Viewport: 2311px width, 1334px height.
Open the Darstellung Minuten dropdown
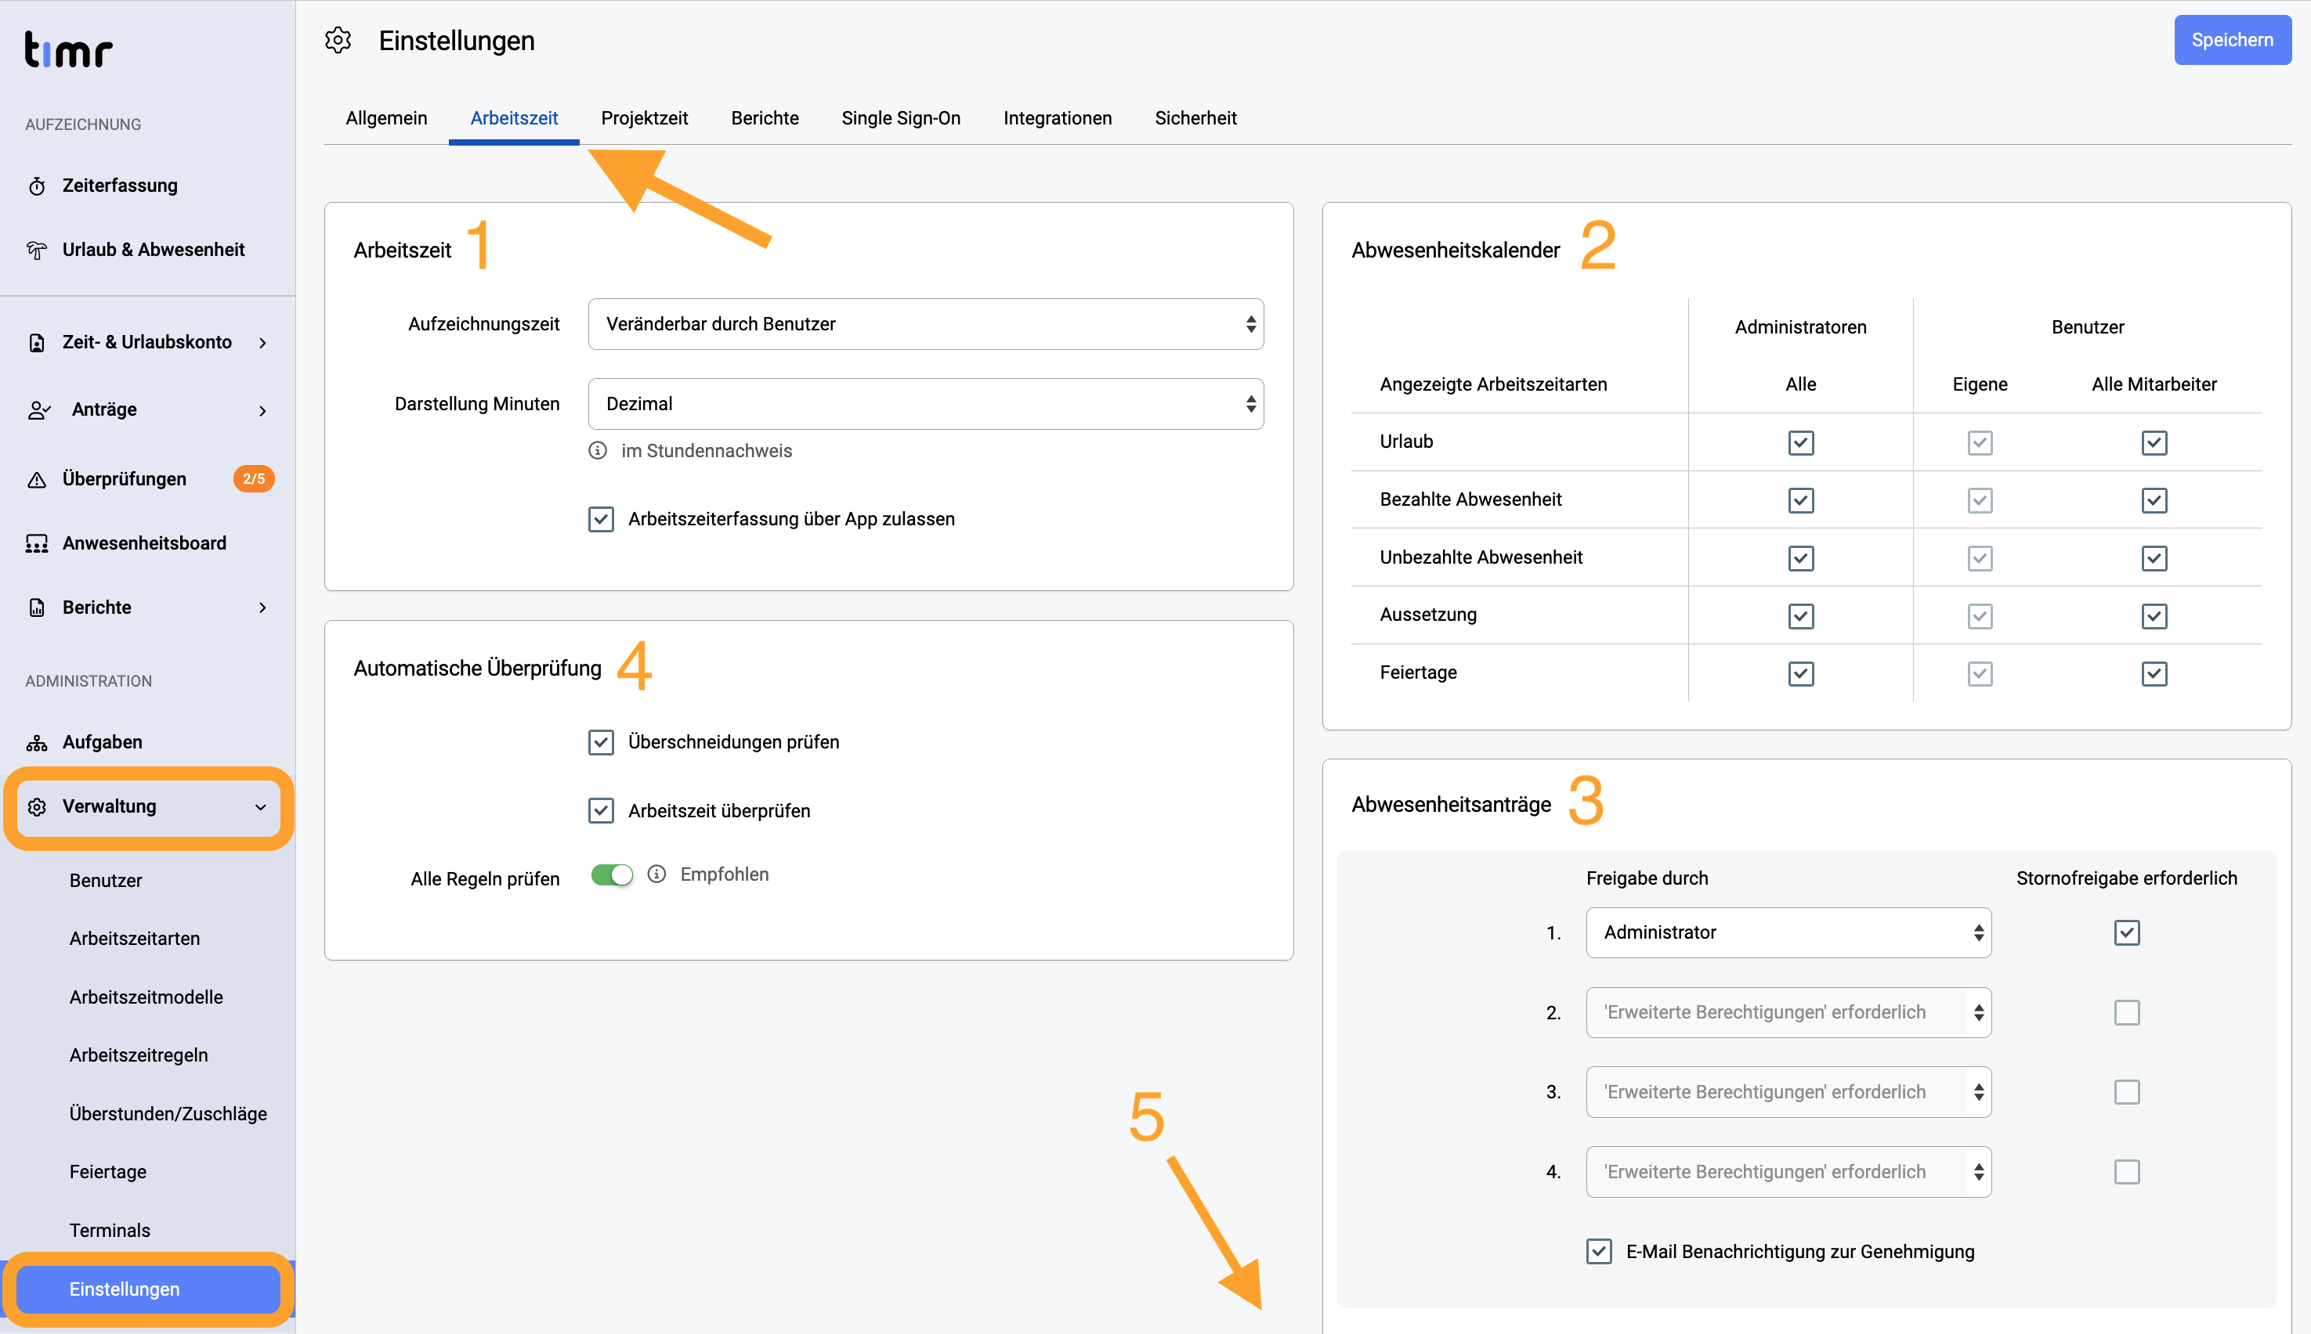click(x=926, y=404)
